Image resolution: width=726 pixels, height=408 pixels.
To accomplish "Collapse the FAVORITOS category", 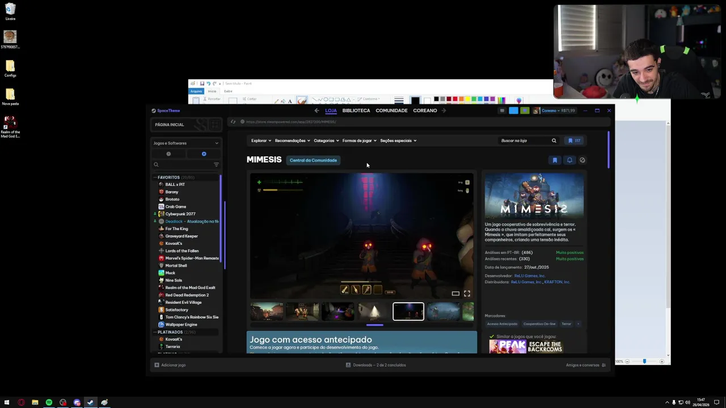I will tap(155, 177).
